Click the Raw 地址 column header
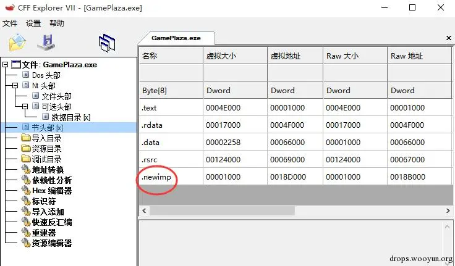Viewport: 455px width, 266px height. click(x=420, y=56)
